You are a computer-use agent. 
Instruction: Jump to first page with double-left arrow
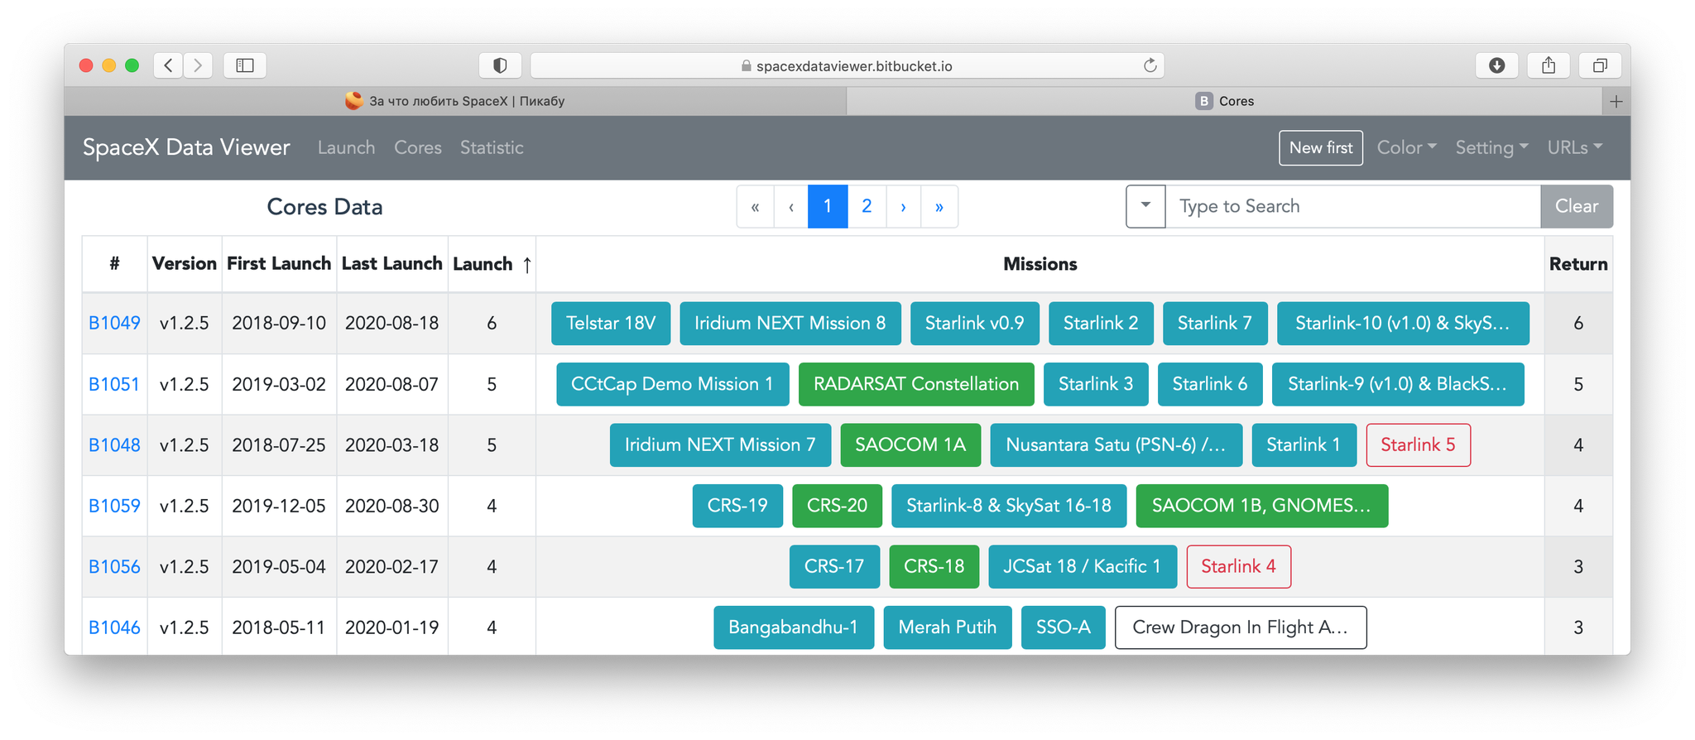756,207
